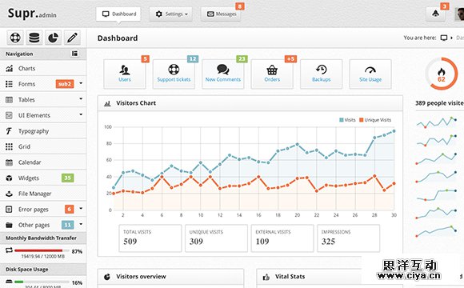Open Tables navigation item

43,100
